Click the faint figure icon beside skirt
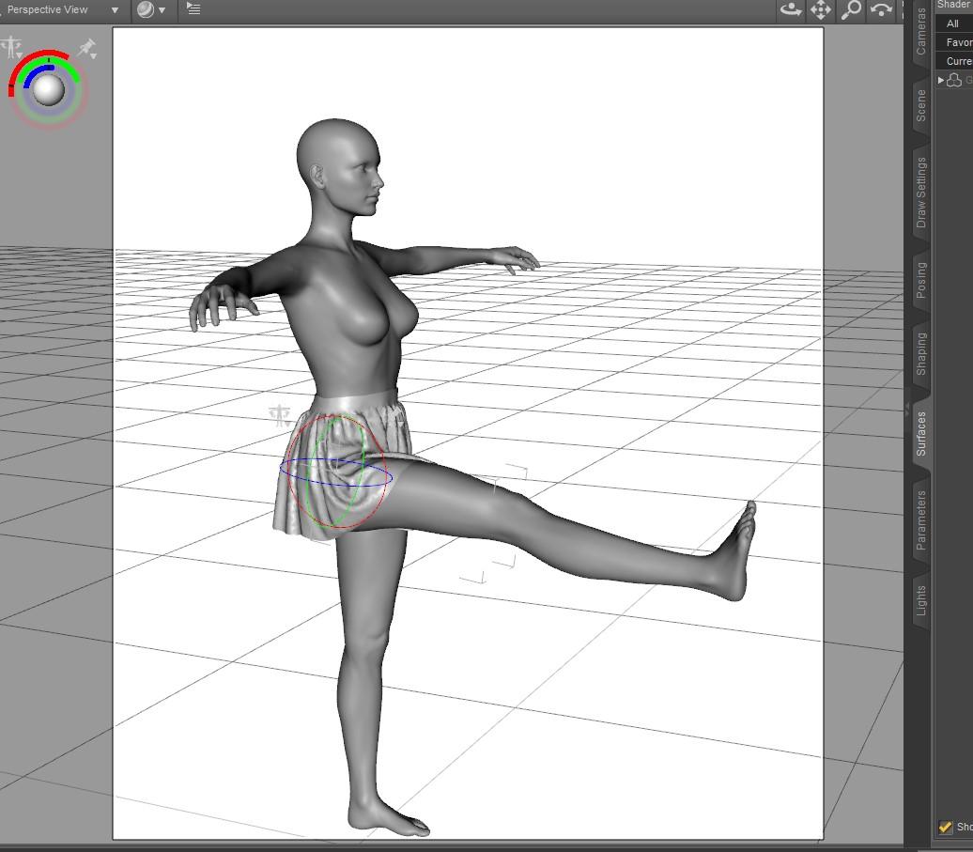This screenshot has height=852, width=973. tap(280, 415)
